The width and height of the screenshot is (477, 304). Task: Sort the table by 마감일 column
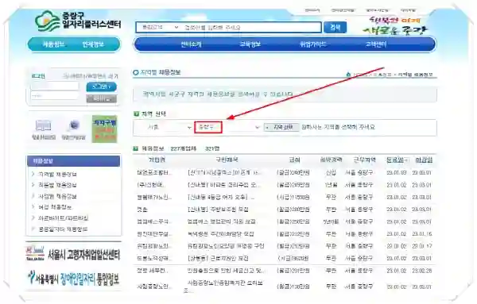point(424,160)
